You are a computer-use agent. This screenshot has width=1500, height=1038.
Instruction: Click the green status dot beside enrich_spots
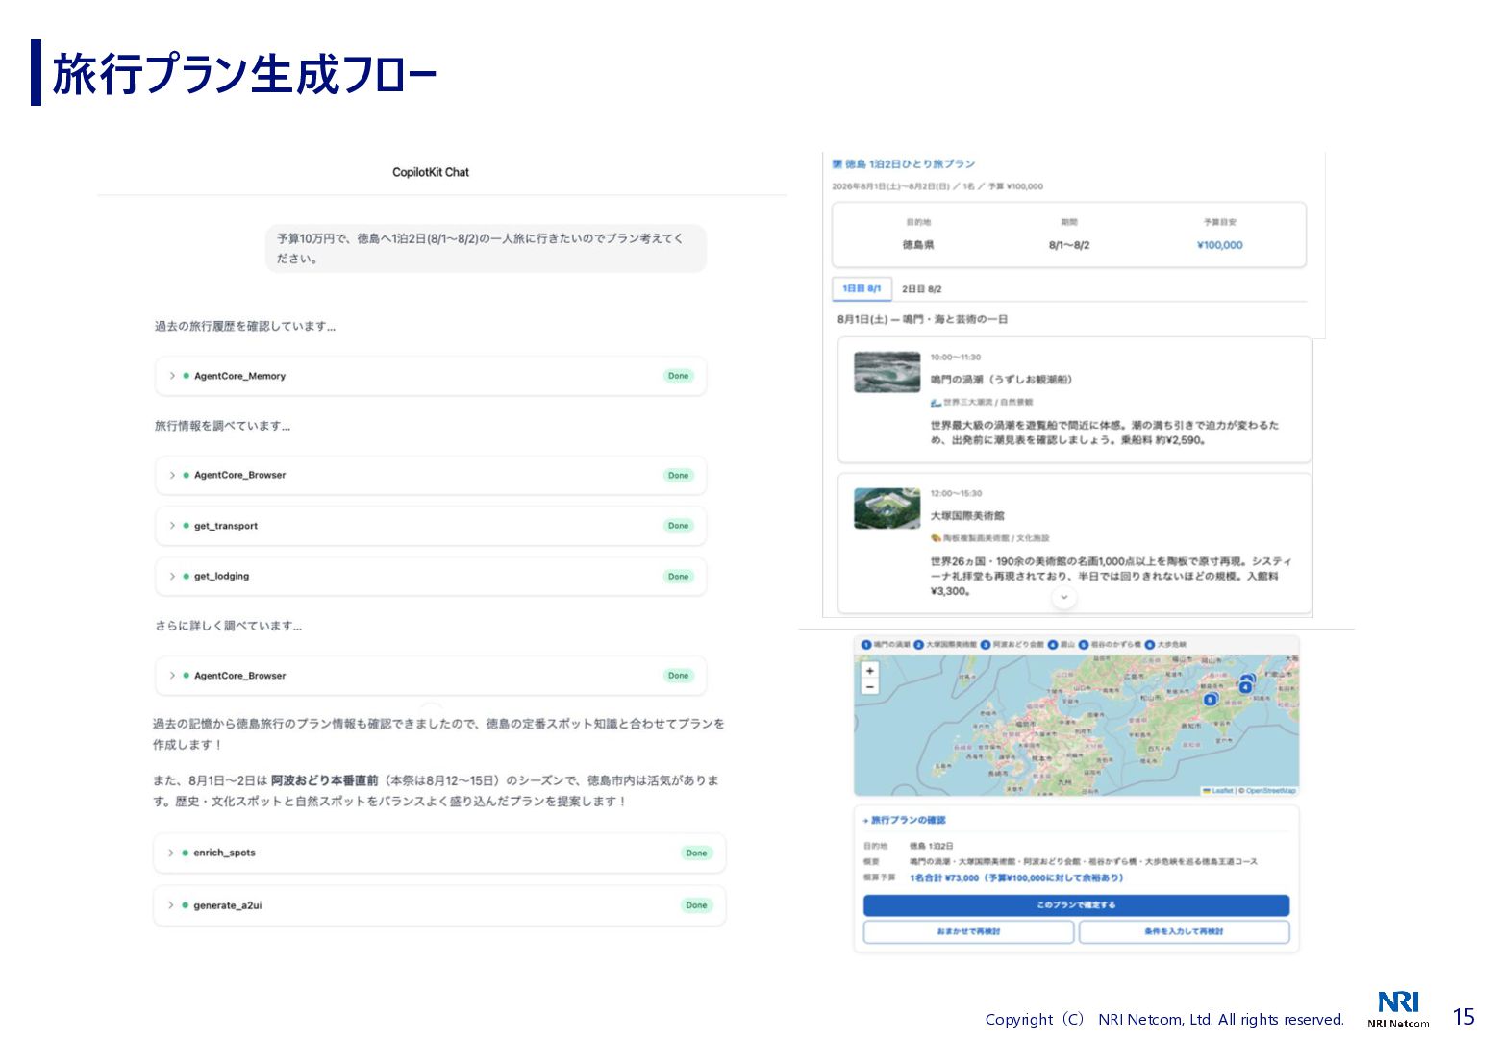click(x=185, y=853)
